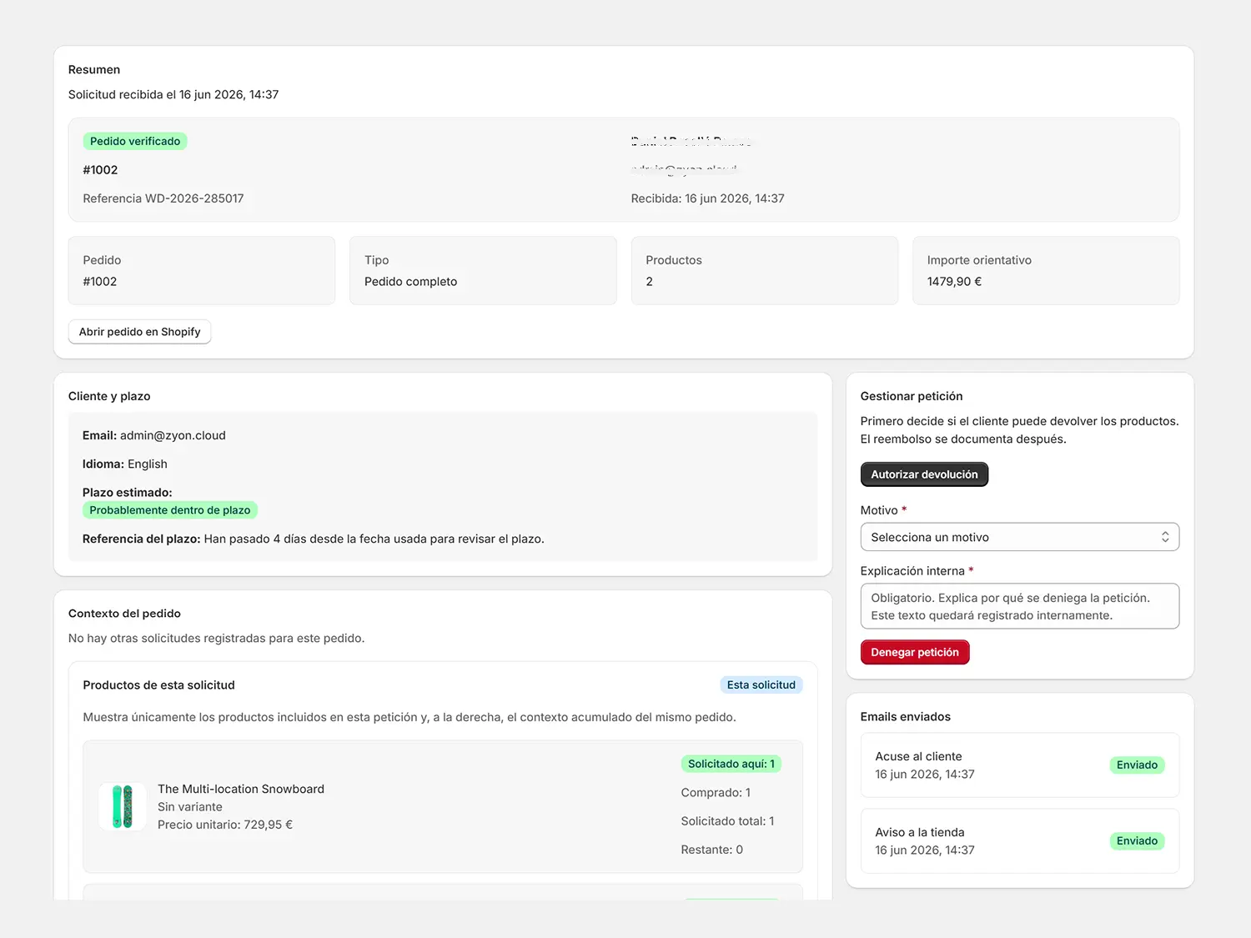Click the Pedido card showing #1002
Viewport: 1251px width, 938px height.
coord(202,270)
